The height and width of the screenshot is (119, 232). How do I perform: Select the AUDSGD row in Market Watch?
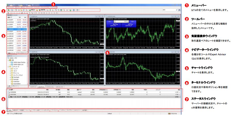(17, 22)
